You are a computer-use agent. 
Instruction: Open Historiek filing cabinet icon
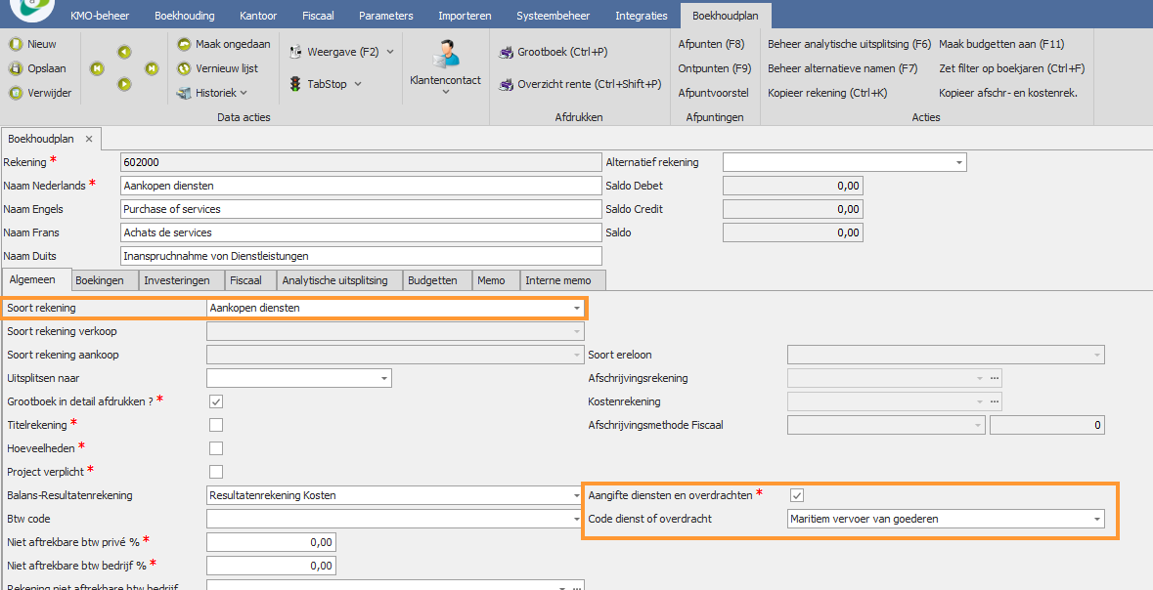185,94
